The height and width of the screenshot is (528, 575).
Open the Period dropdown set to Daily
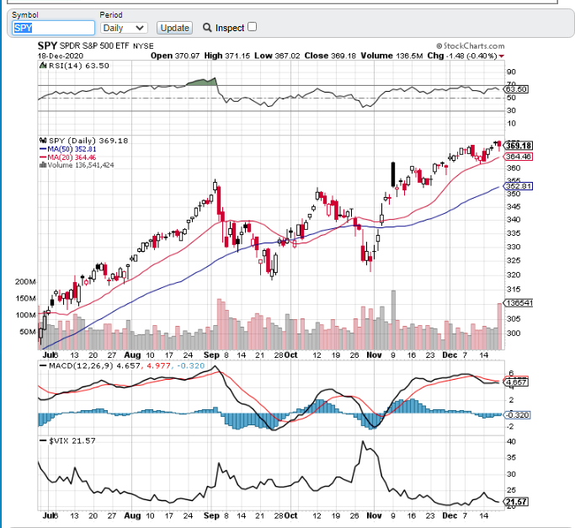coord(124,28)
